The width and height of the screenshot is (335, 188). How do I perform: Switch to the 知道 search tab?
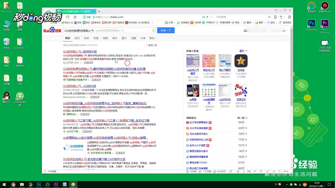96,38
